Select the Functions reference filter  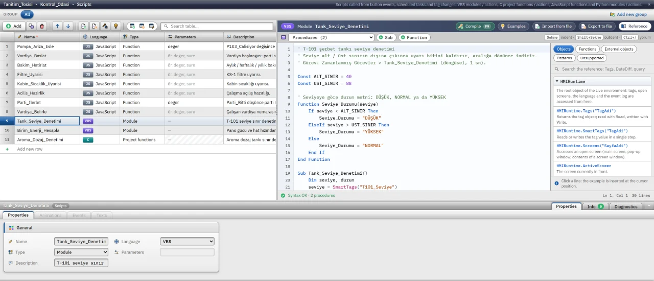587,49
